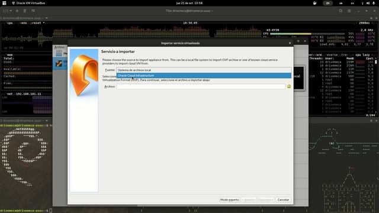This screenshot has width=379, height=213.
Task: Open the GNOME activities icon
Action: point(4,3)
